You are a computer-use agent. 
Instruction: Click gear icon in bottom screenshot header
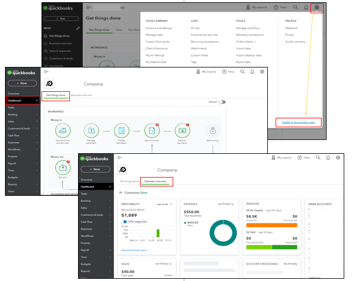(x=338, y=158)
